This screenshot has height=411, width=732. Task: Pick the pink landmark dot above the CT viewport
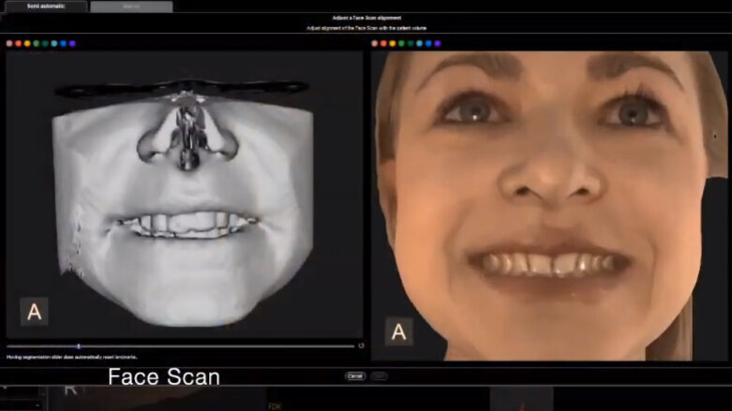pos(9,43)
